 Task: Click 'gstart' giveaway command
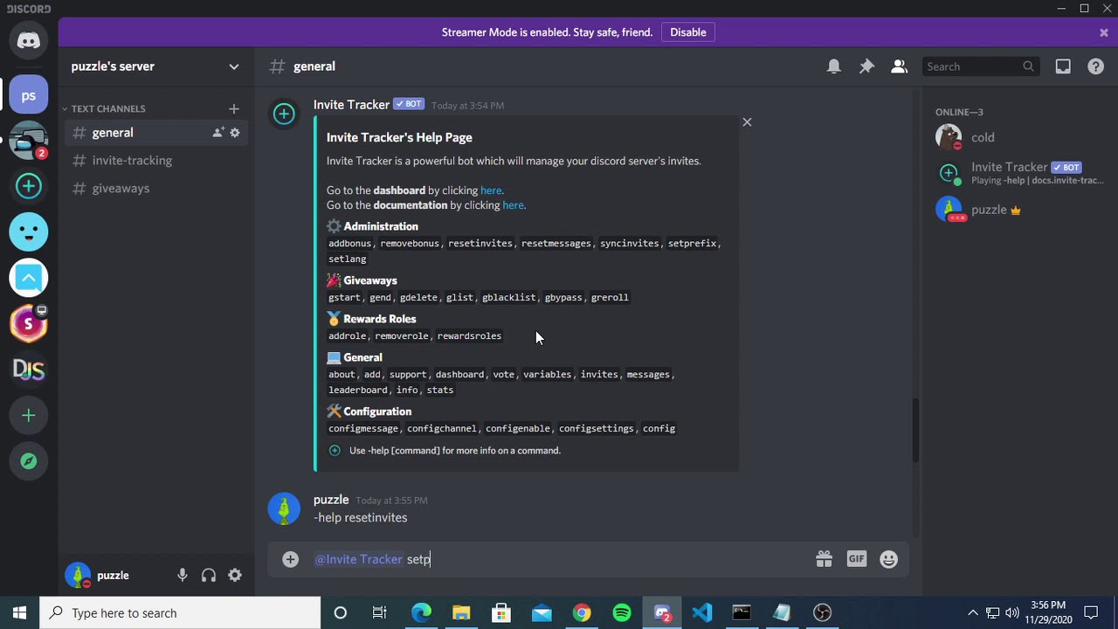coord(344,298)
